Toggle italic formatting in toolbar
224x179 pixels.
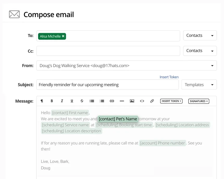62,101
